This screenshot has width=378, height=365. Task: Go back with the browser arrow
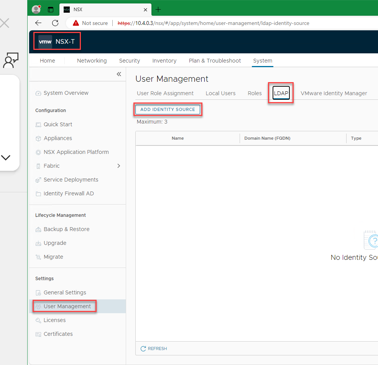(x=38, y=23)
